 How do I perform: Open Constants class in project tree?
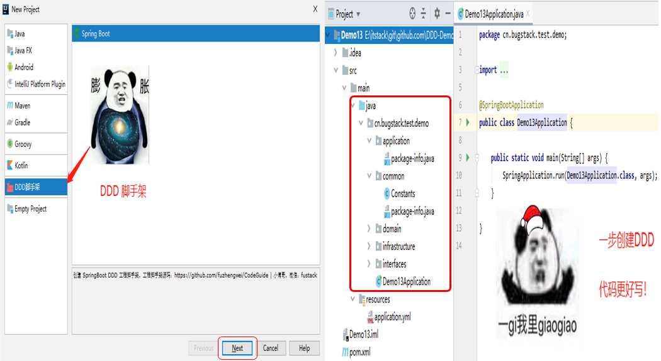(398, 194)
